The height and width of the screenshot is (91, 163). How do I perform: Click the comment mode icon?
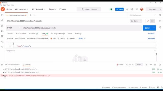click(x=152, y=21)
